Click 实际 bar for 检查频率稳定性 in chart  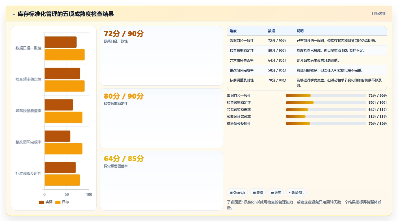(62, 73)
